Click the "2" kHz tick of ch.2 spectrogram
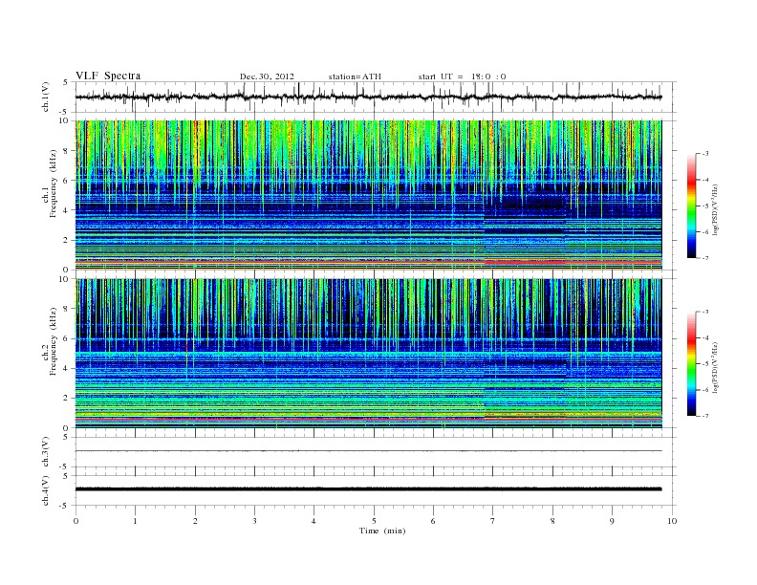The image size is (757, 585). (66, 399)
